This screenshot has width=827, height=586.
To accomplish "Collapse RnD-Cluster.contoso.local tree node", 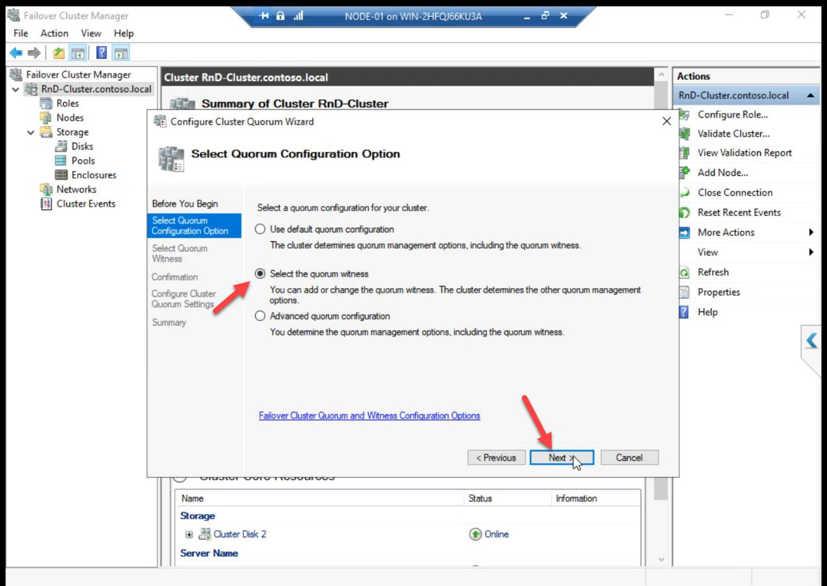I will 16,90.
